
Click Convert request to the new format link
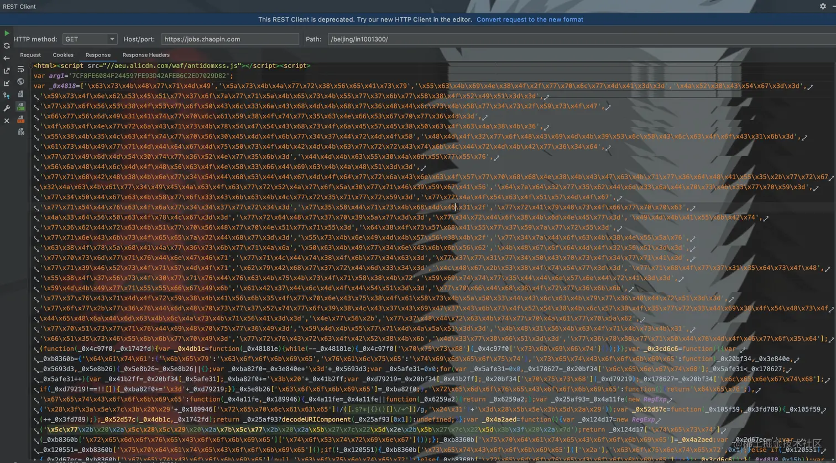pyautogui.click(x=530, y=19)
